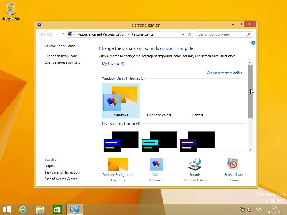
Task: Open recent locations dropdown arrow
Action: [57, 34]
